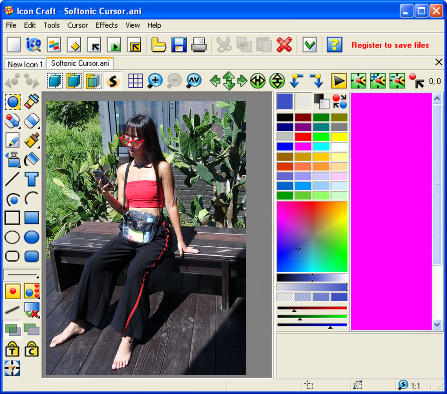Click the ICO magnifier toolbar icon
This screenshot has height=394, width=447.
(33, 45)
